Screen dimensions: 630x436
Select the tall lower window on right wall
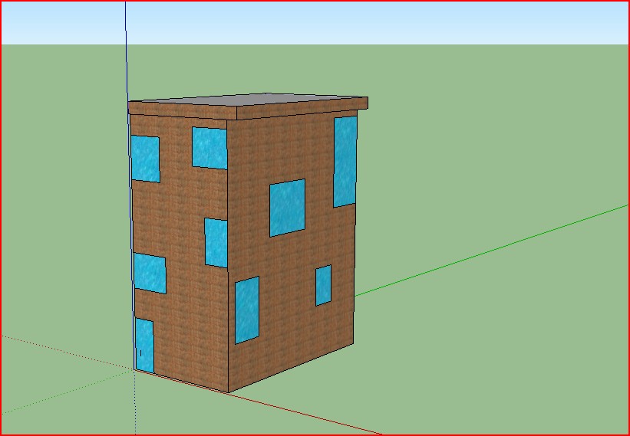pyautogui.click(x=246, y=310)
